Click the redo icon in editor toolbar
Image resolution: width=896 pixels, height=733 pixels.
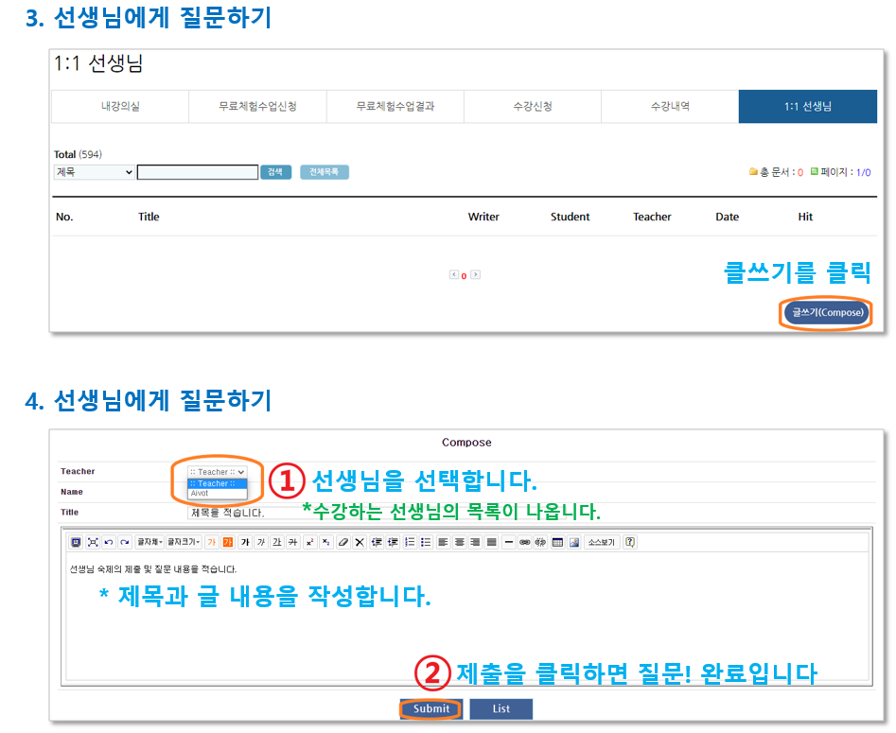[x=125, y=542]
